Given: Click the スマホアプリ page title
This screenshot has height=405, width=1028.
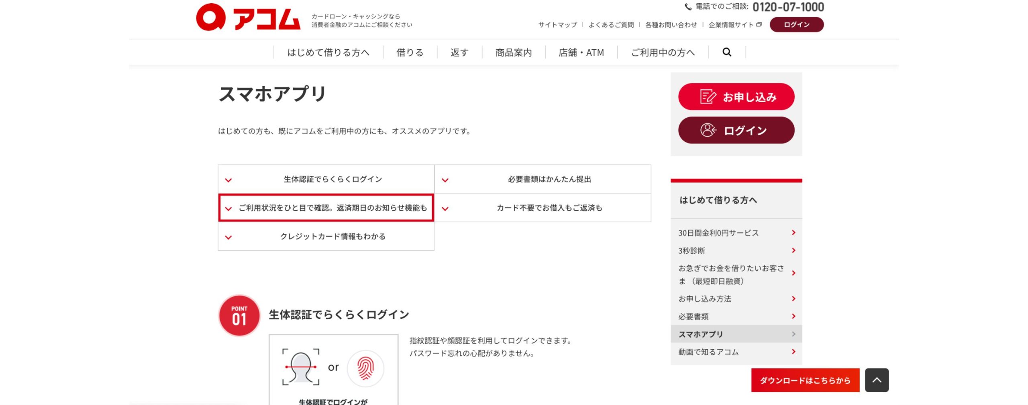Looking at the screenshot, I should tap(272, 94).
